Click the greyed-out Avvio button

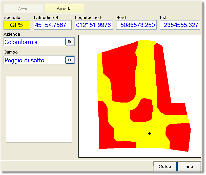(x=23, y=9)
